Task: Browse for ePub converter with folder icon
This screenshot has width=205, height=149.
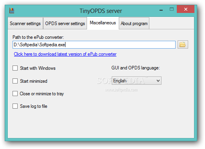Action: pyautogui.click(x=183, y=44)
